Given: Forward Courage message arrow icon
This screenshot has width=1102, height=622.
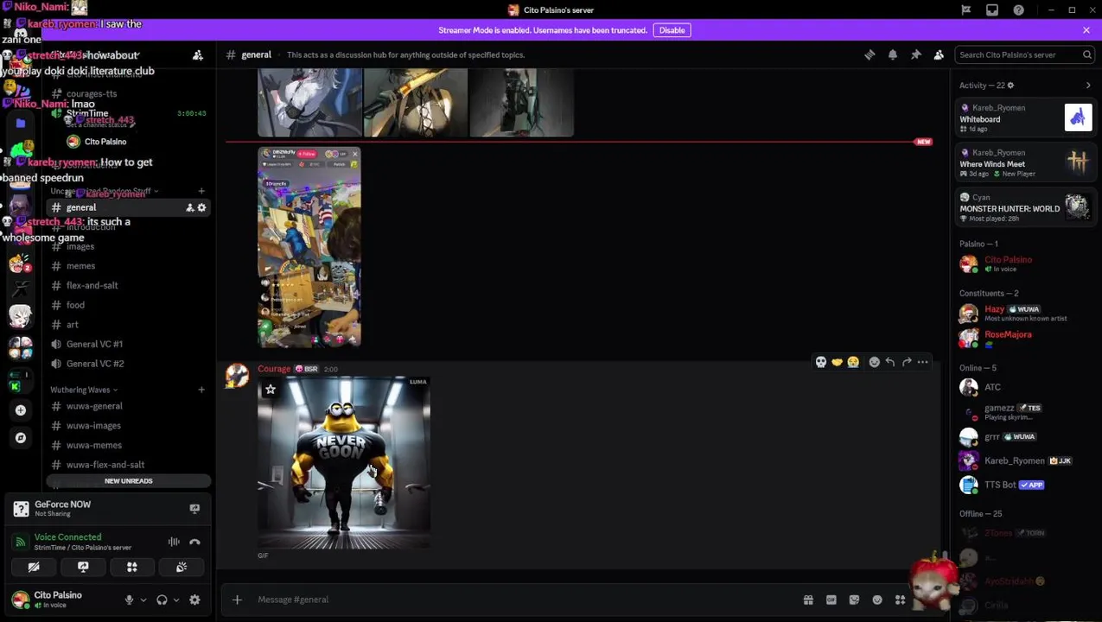Looking at the screenshot, I should (x=907, y=362).
